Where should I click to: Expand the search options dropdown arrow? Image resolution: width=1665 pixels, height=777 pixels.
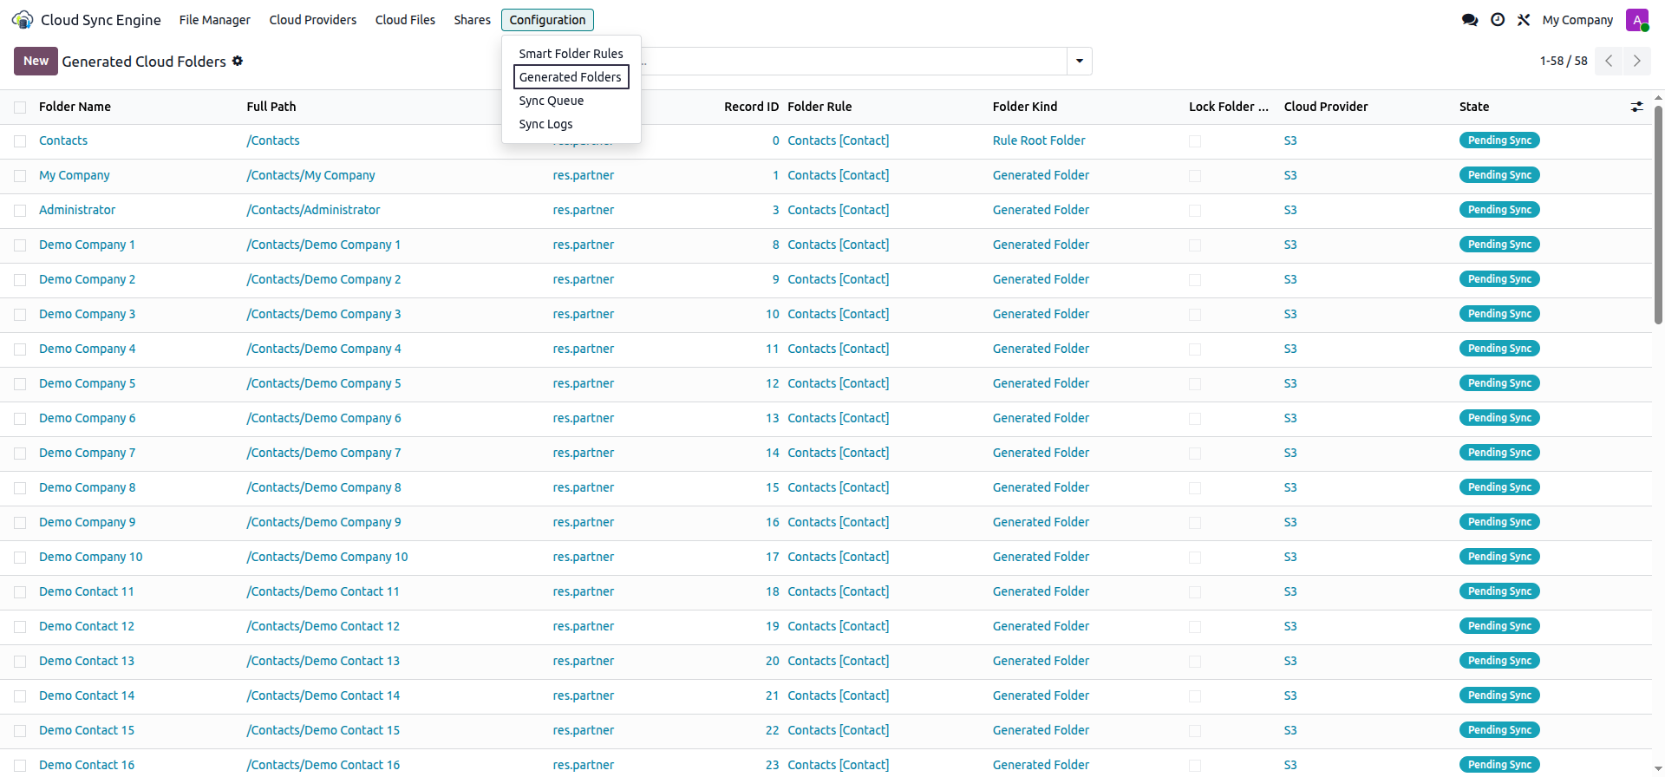tap(1080, 61)
